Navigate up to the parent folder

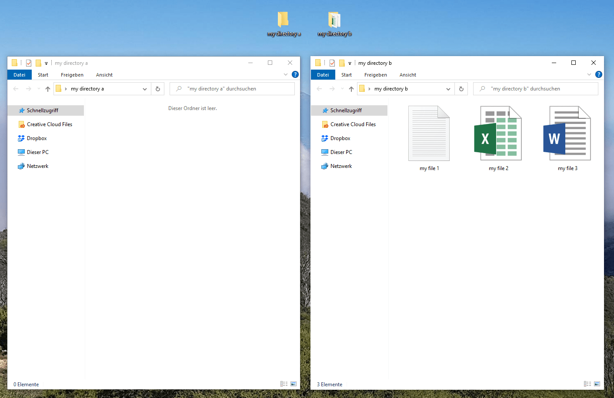click(x=48, y=88)
